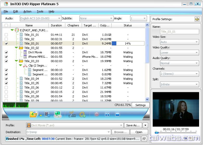Click the Open destination button
This screenshot has width=203, height=145.
(x=139, y=132)
